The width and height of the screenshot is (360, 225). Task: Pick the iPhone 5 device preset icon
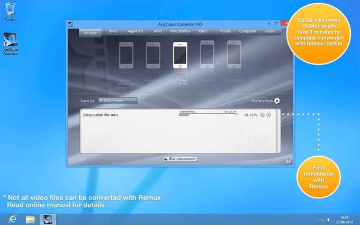click(x=207, y=55)
